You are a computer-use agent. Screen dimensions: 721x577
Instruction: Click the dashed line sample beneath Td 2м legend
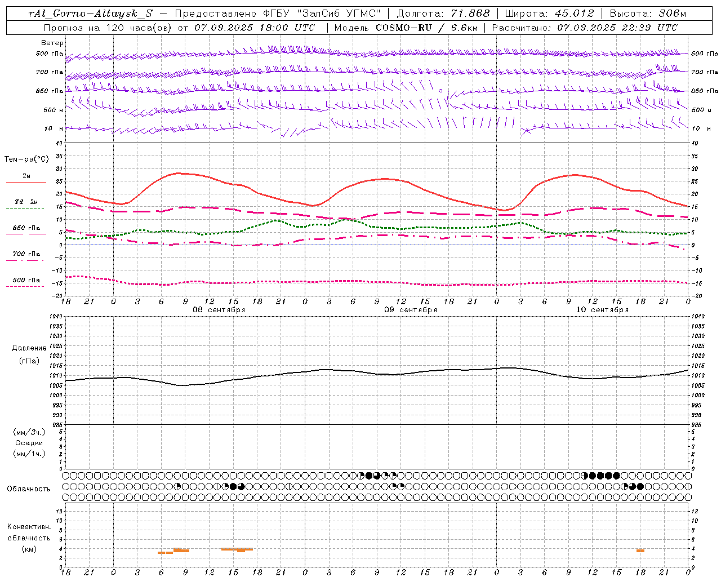point(25,208)
